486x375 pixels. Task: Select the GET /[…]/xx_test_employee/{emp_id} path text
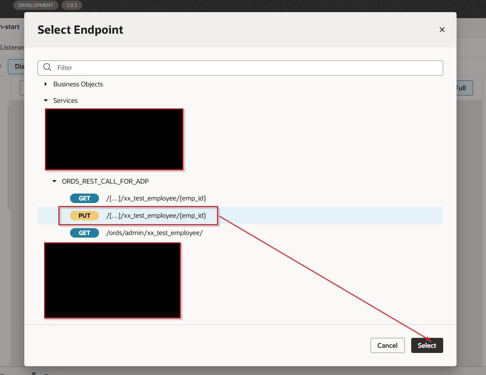pos(156,198)
